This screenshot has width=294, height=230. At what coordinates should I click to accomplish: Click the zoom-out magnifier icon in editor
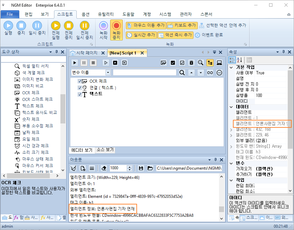[x=201, y=63]
